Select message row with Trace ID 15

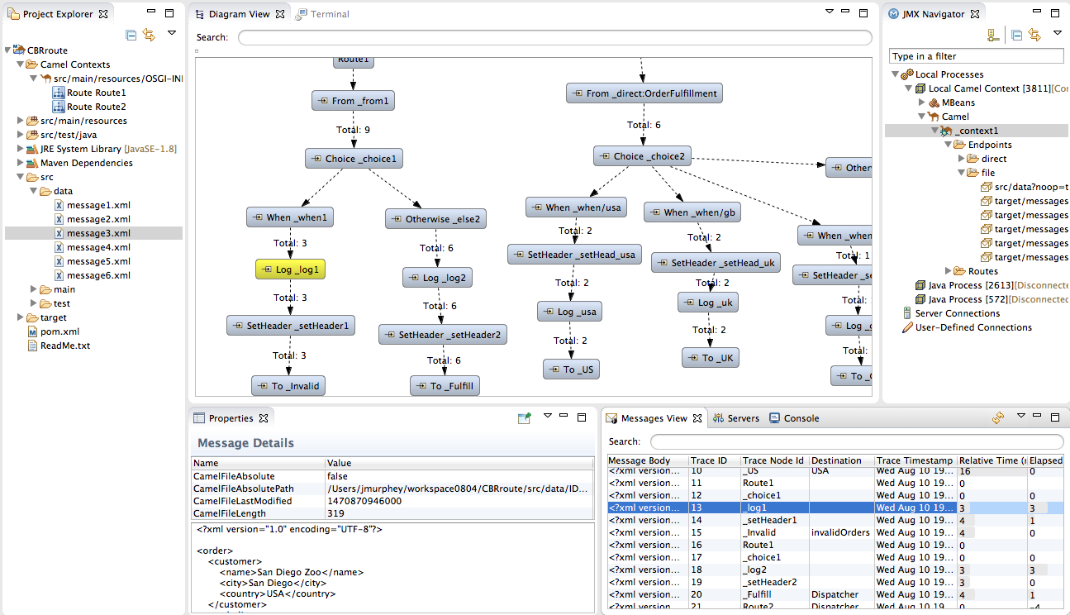pyautogui.click(x=835, y=532)
